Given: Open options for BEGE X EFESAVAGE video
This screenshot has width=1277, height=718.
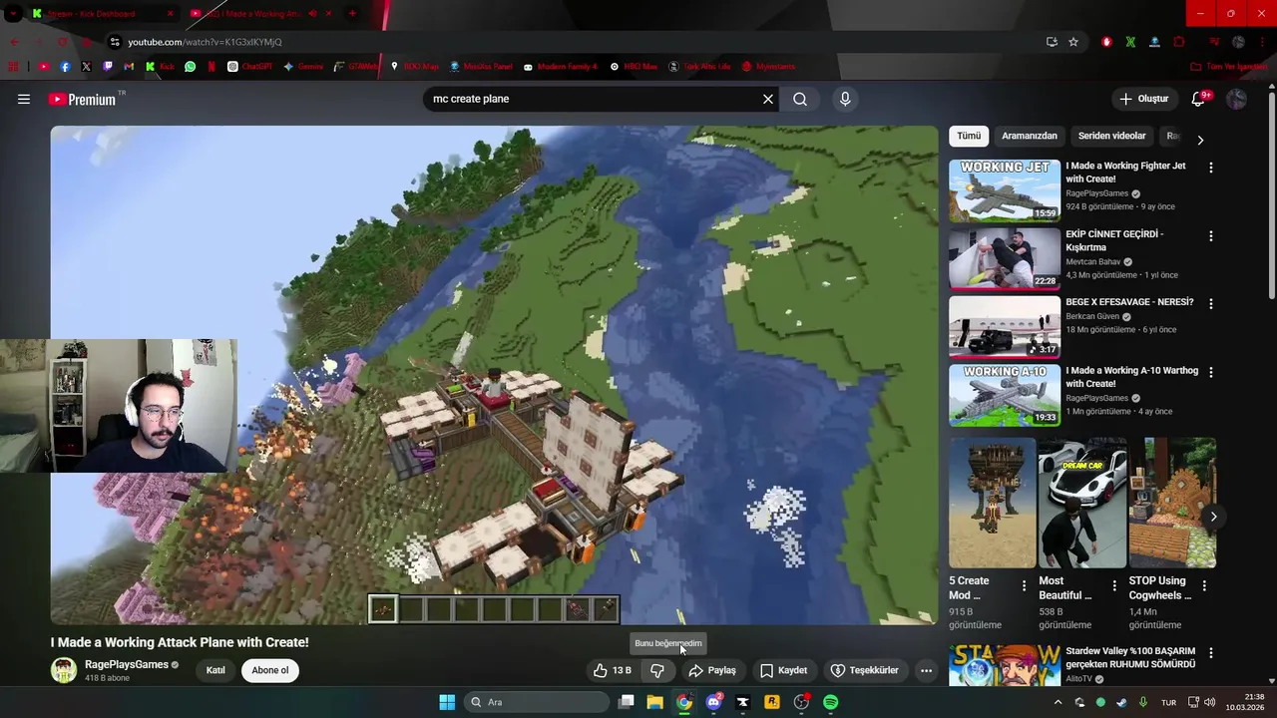Looking at the screenshot, I should pos(1211,303).
